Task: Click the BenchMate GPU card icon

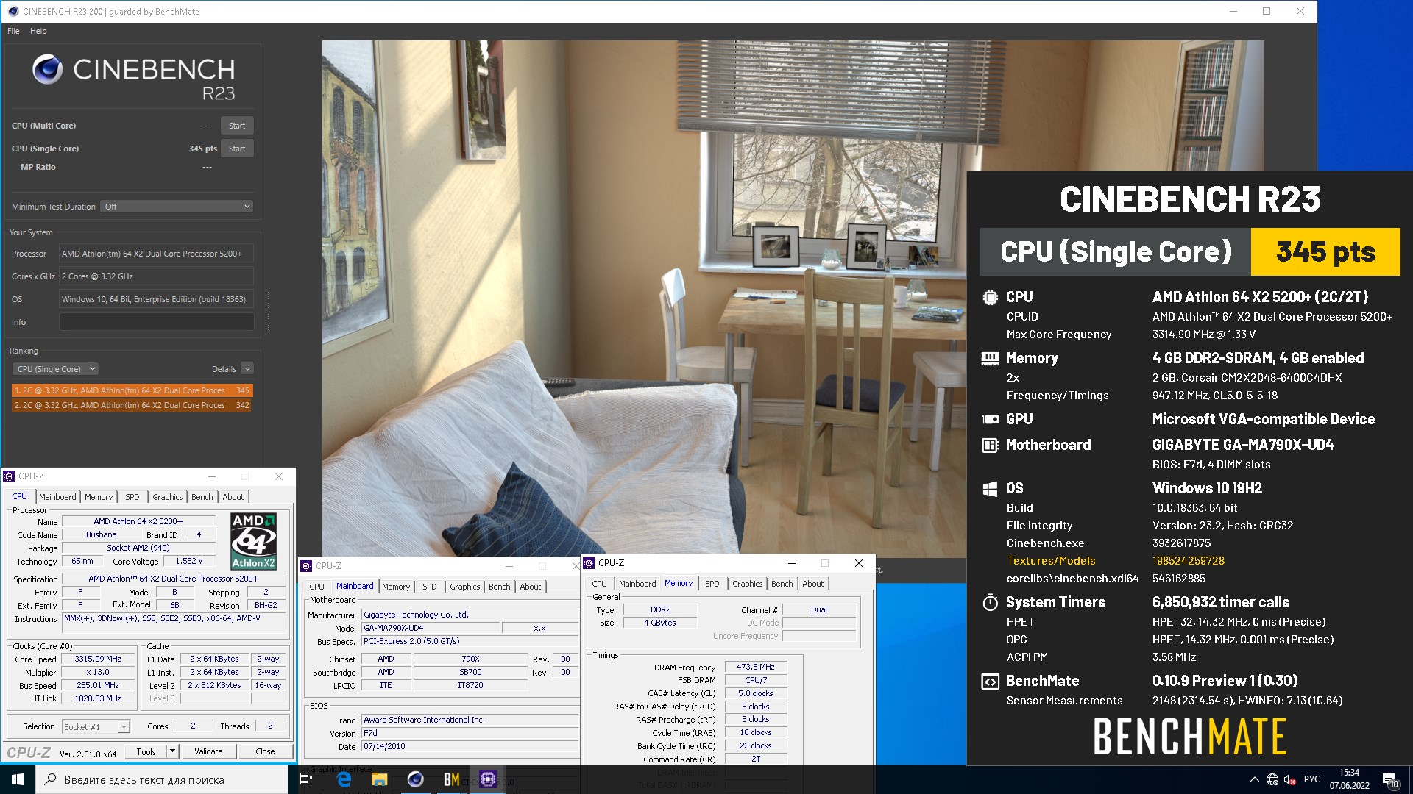Action: pos(990,419)
